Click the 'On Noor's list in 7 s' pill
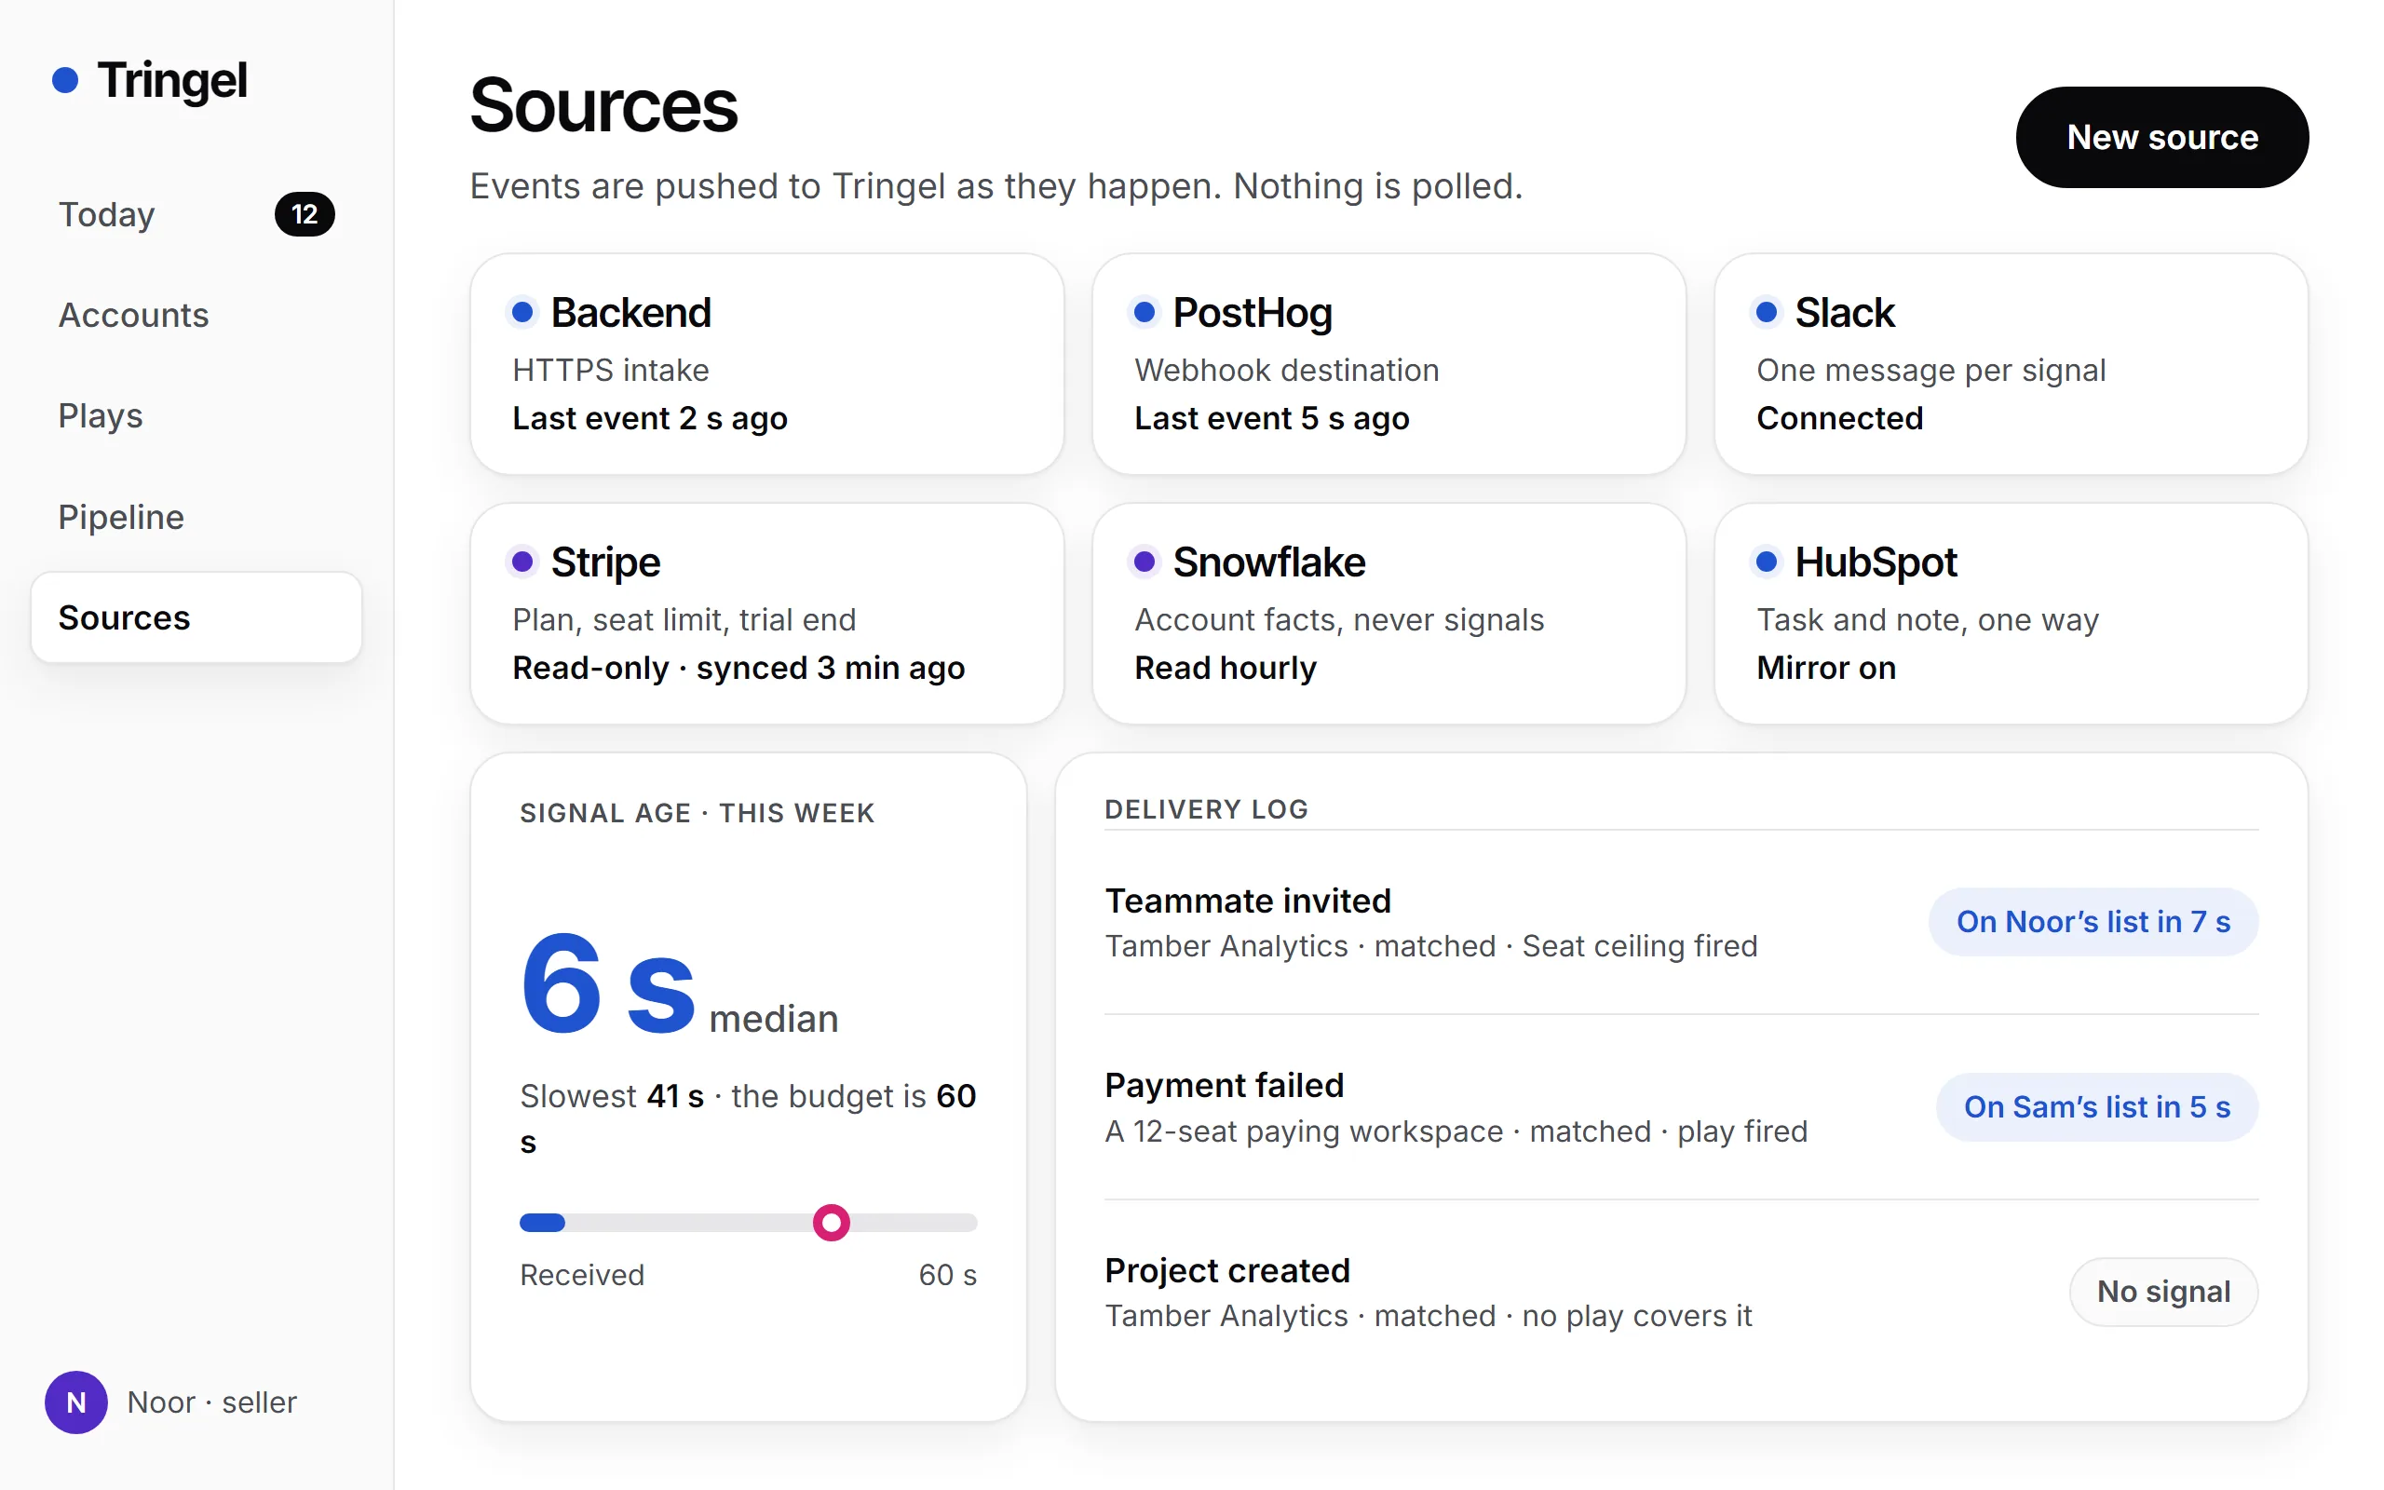 (x=2093, y=921)
